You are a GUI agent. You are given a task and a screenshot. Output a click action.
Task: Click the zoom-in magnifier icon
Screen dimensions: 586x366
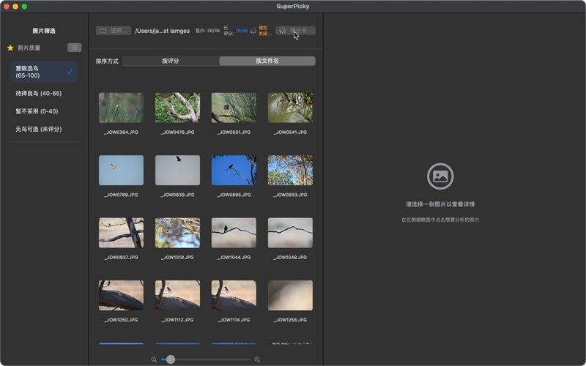click(257, 359)
